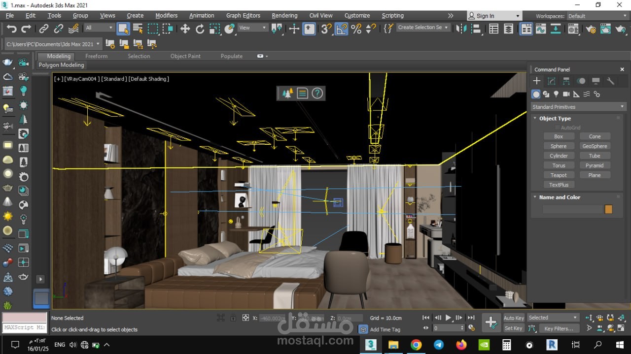Screen dimensions: 631x354
Task: Activate the Select and Scale tool
Action: tap(214, 29)
